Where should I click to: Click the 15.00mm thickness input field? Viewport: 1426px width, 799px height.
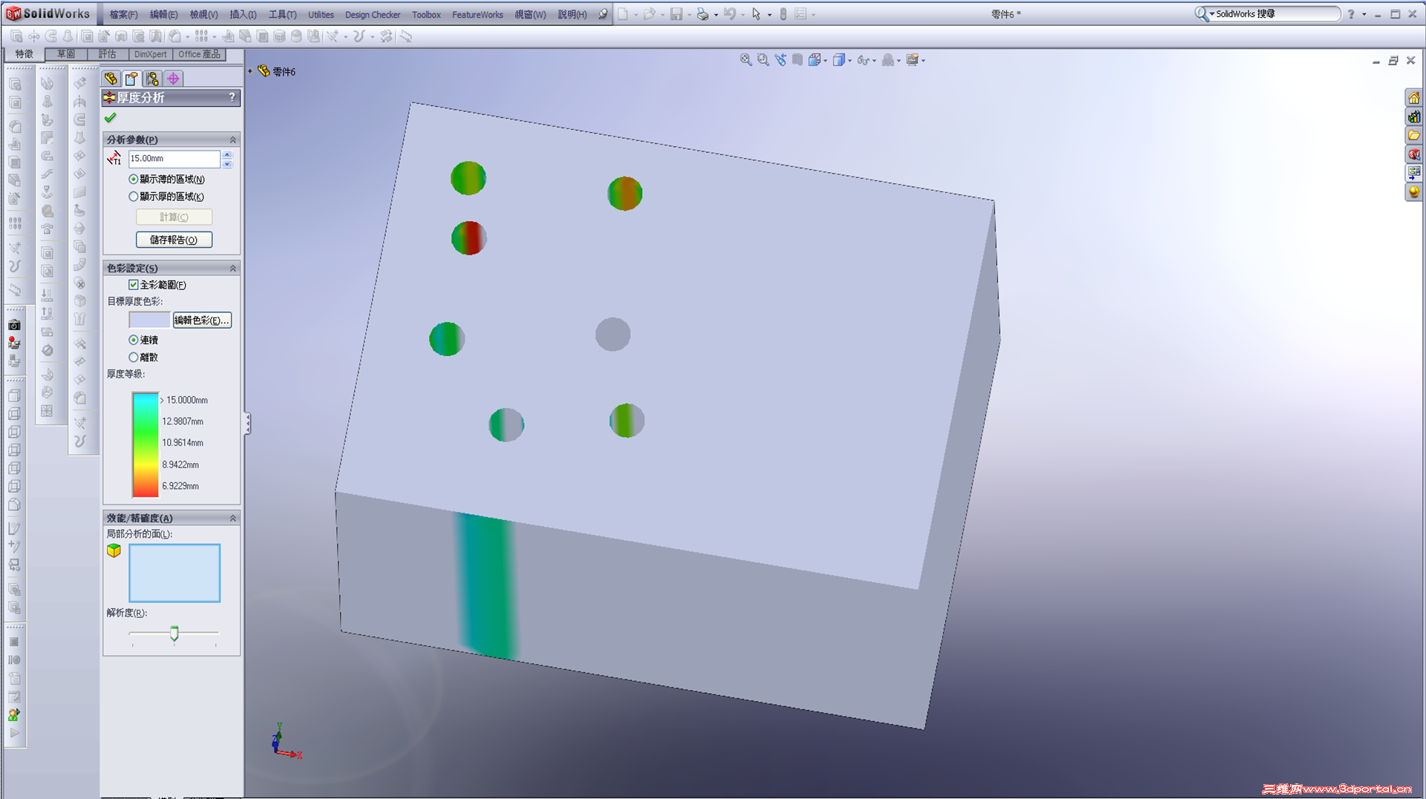tap(174, 159)
